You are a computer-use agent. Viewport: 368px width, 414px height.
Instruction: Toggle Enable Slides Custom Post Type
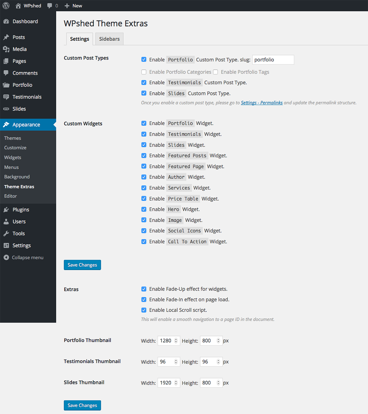click(144, 93)
